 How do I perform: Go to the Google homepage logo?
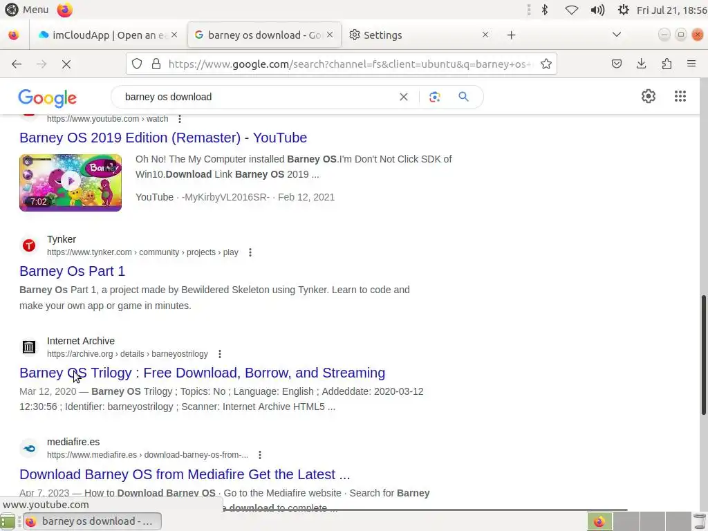pos(48,97)
